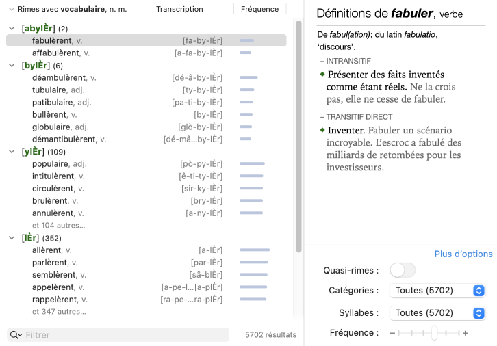Show the 'et 347 autres…' entries
The width and height of the screenshot is (497, 346).
59,312
